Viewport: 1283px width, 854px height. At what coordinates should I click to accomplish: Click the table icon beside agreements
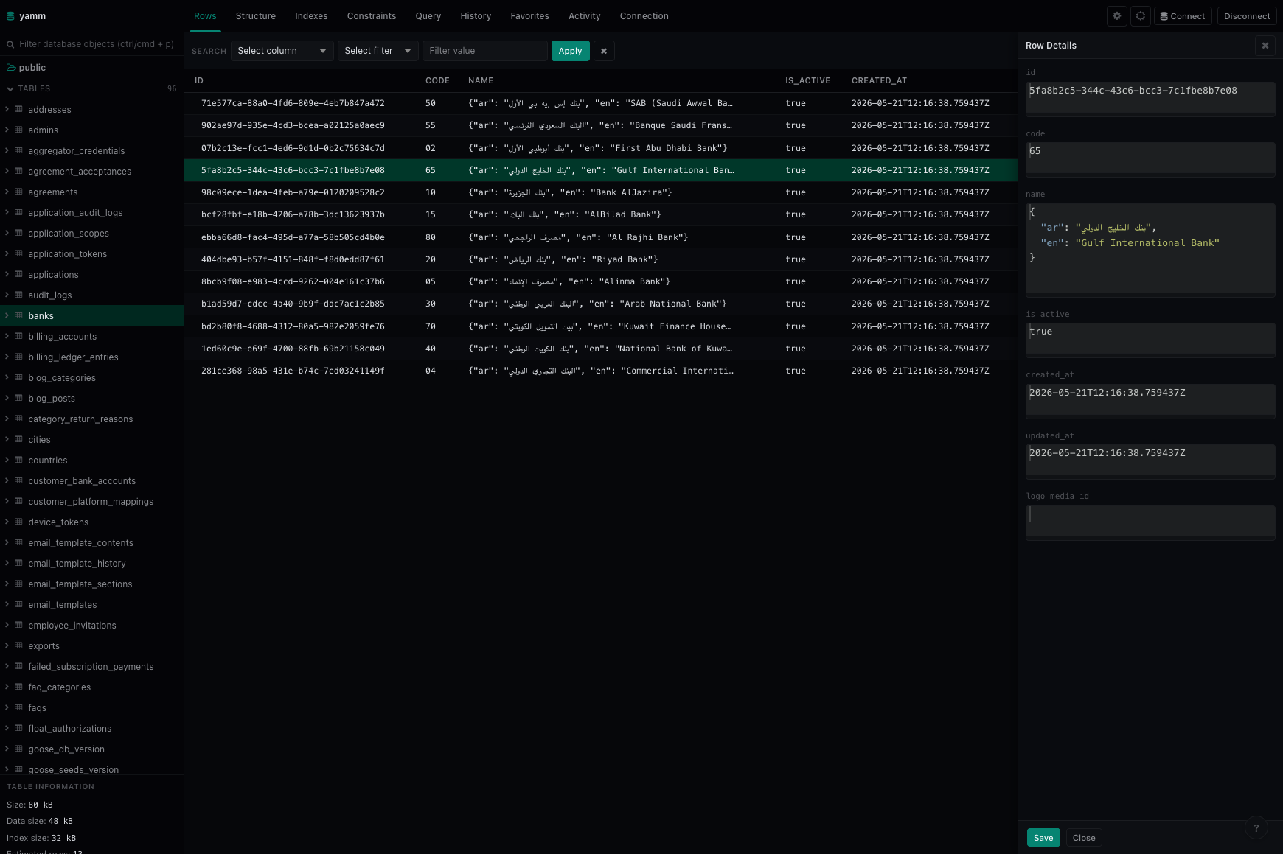[18, 192]
